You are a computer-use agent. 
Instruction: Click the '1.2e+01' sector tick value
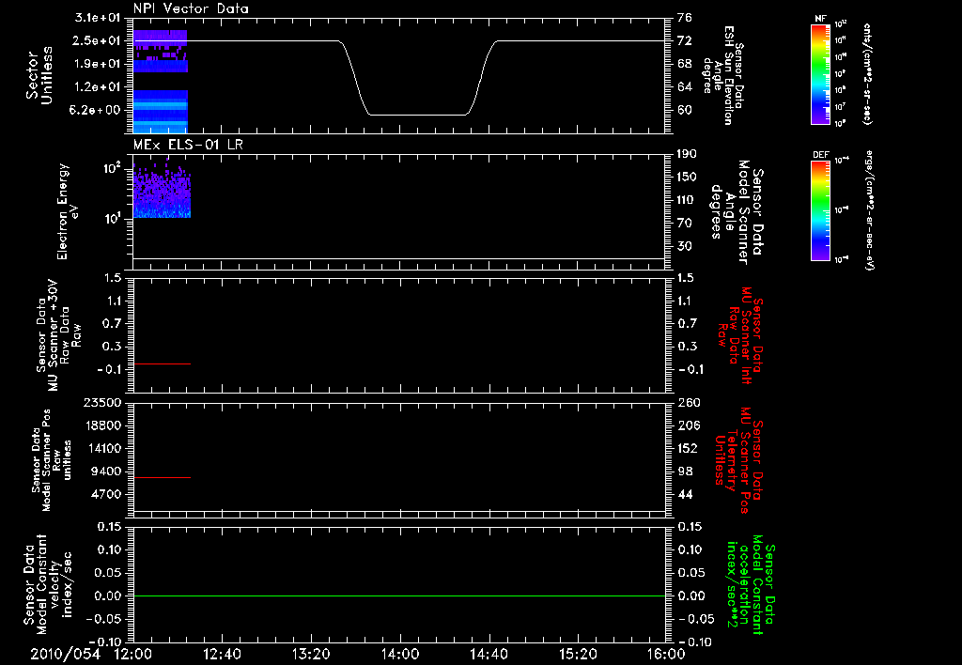97,87
